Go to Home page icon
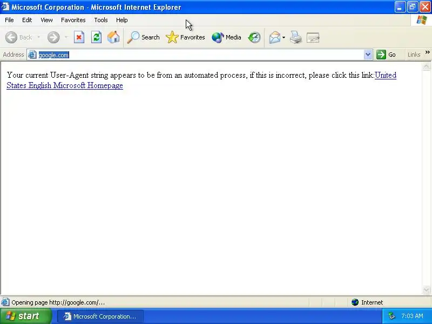 [x=113, y=37]
